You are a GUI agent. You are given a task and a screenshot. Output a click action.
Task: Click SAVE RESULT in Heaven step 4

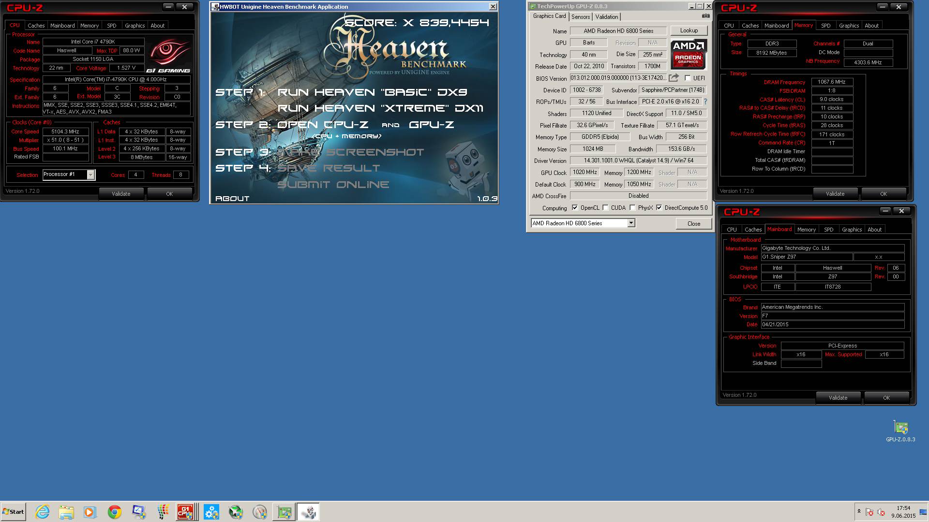[x=329, y=168]
